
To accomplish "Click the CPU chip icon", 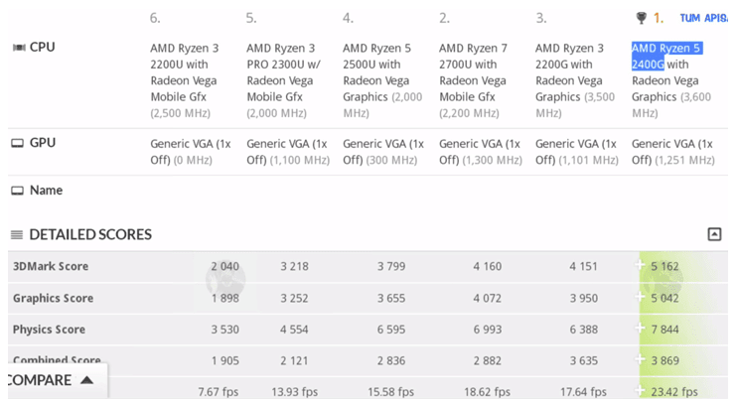I will click(x=18, y=48).
